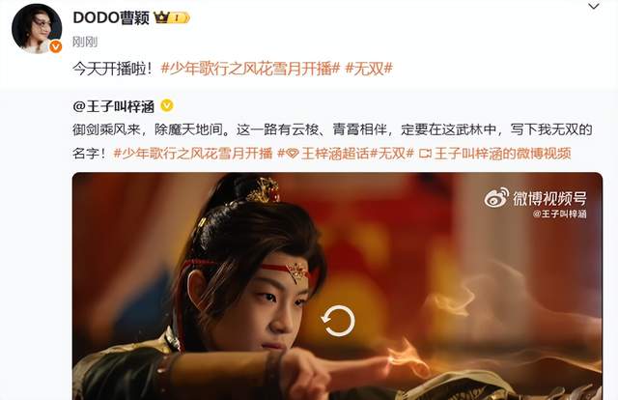Open the first hashtag in DODO曹颖's post
The image size is (618, 400).
pos(250,69)
